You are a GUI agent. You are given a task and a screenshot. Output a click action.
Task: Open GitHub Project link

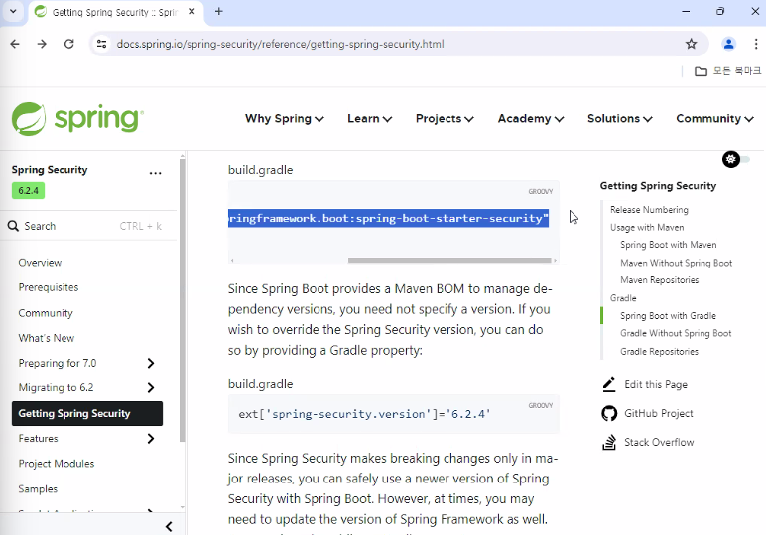659,413
